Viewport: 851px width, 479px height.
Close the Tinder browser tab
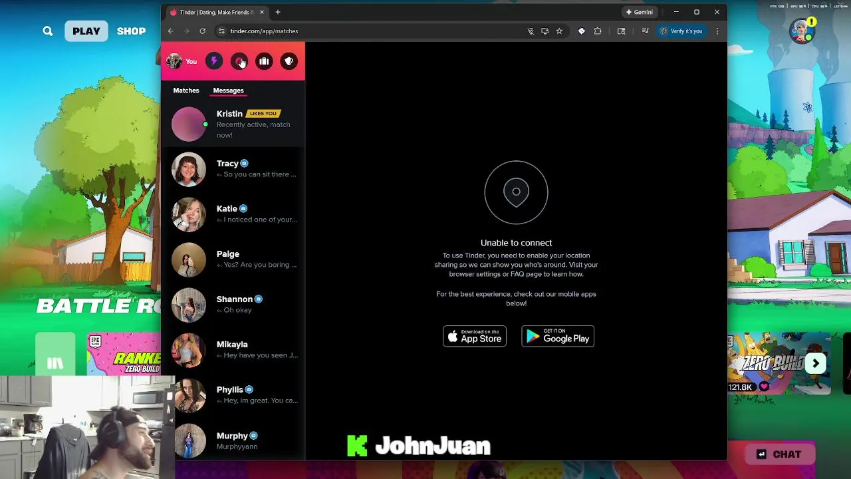[x=262, y=12]
